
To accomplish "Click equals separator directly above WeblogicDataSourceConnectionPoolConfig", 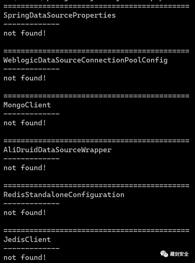I will (96, 51).
